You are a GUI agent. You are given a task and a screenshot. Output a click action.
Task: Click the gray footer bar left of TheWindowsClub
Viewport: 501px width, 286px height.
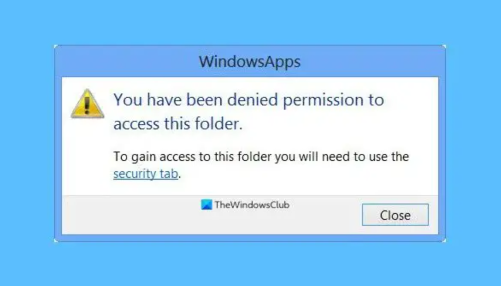[x=127, y=215]
